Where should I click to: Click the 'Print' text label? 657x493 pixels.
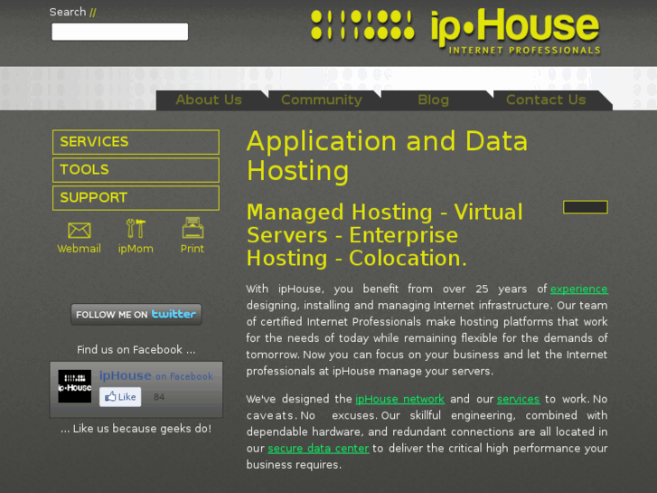click(192, 249)
